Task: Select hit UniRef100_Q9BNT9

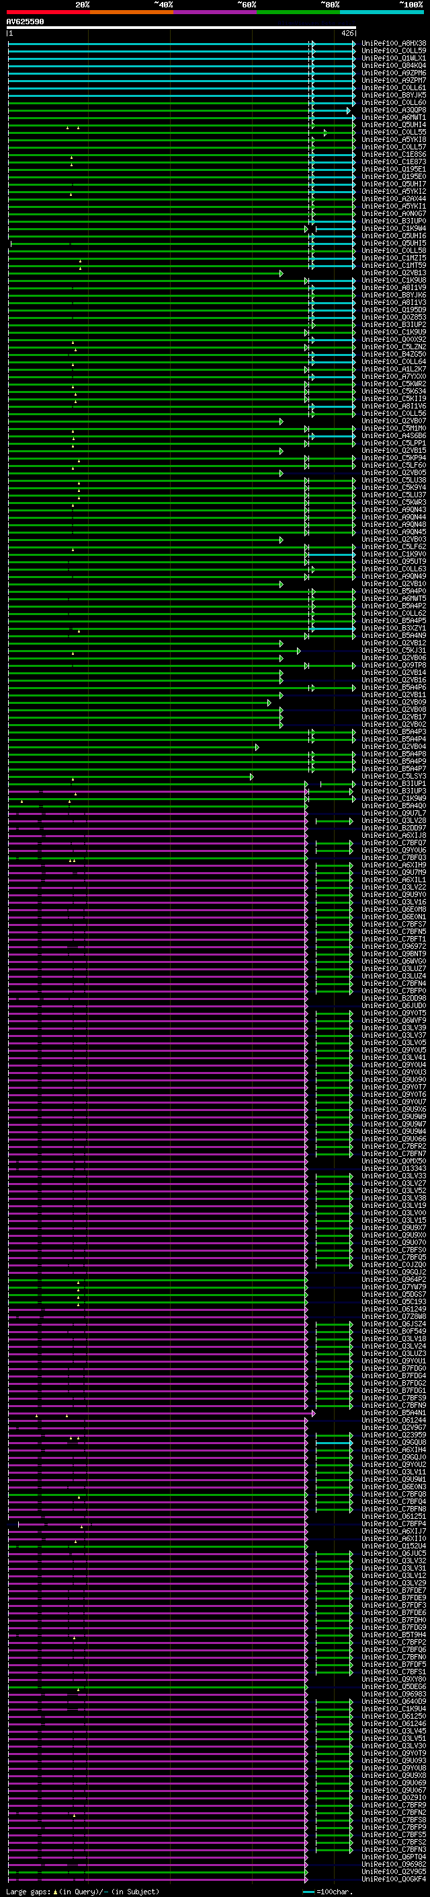Action: tap(394, 954)
